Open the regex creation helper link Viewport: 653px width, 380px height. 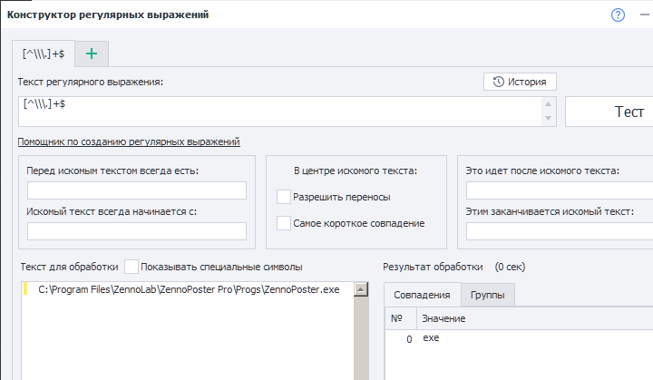click(129, 141)
